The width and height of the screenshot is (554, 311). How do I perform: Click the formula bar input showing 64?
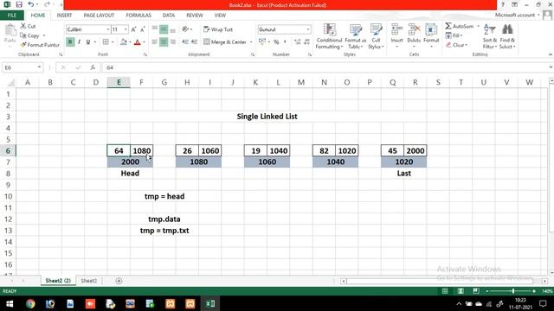point(325,67)
